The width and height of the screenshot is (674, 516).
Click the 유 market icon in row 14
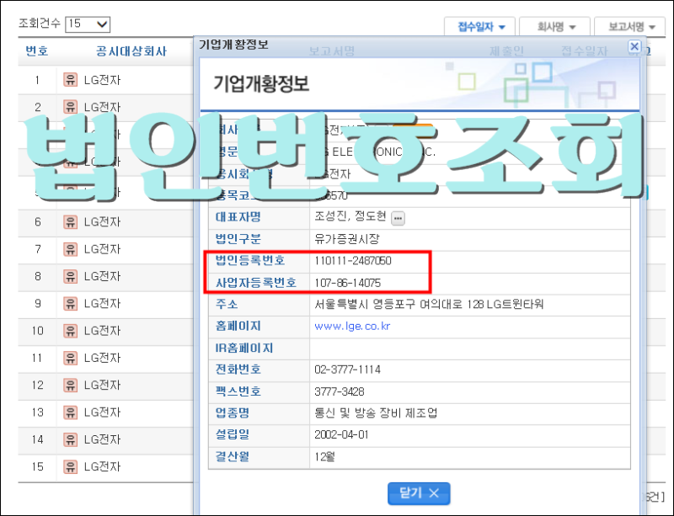click(x=70, y=439)
